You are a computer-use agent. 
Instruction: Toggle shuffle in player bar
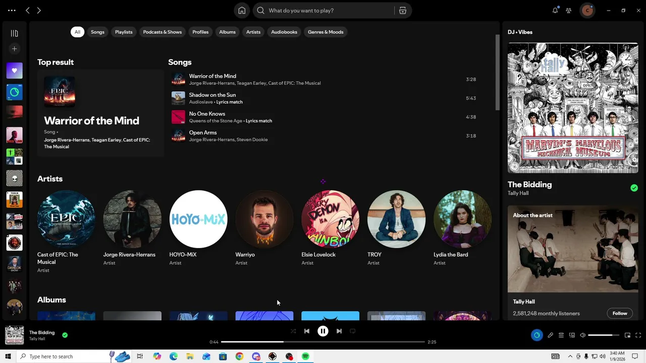pyautogui.click(x=293, y=331)
